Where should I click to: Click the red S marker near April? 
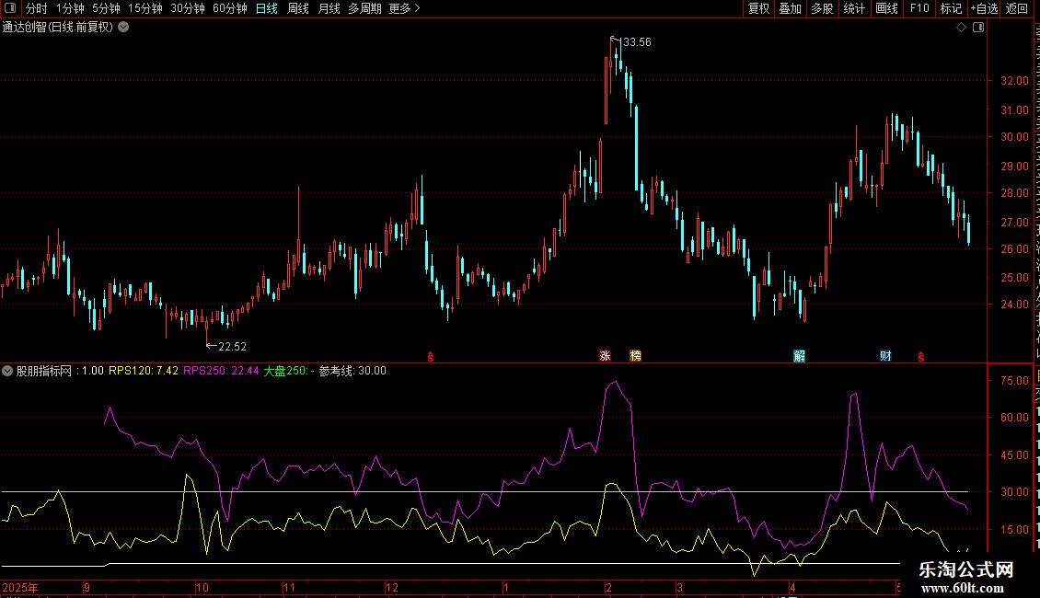pyautogui.click(x=920, y=357)
